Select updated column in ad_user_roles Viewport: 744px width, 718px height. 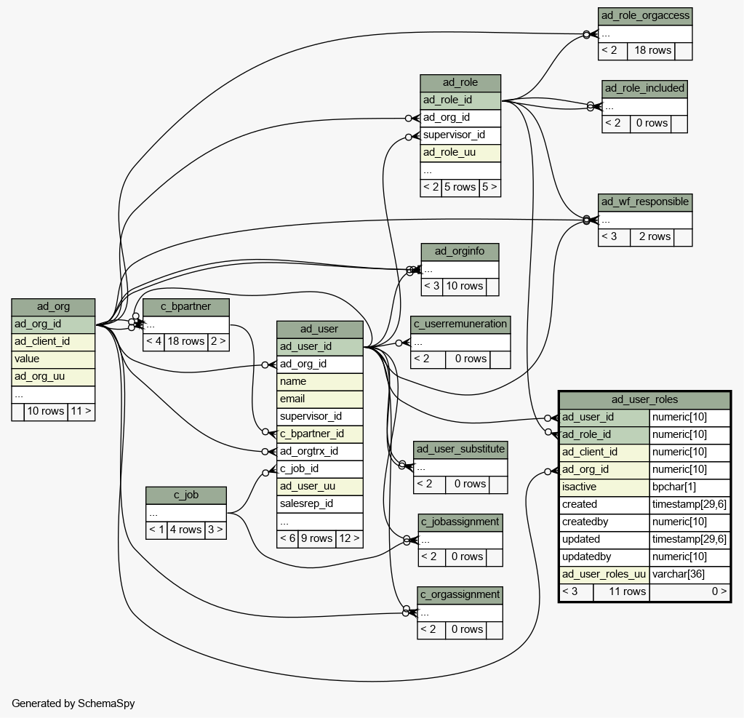[604, 540]
